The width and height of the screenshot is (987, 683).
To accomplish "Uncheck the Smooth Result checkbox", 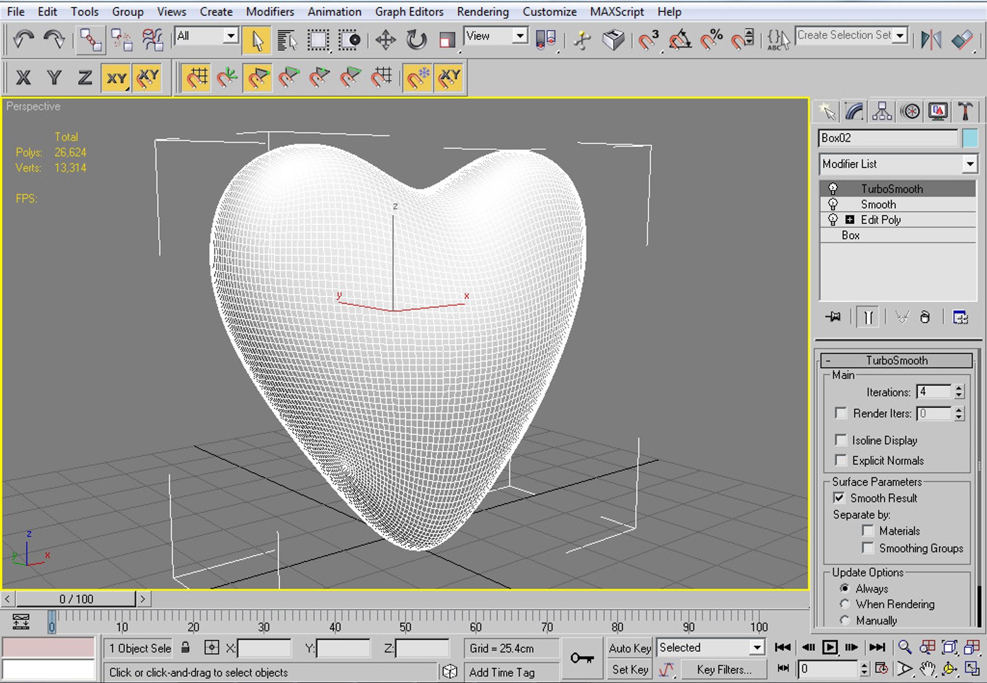I will click(x=839, y=498).
